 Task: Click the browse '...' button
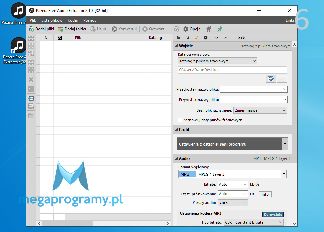click(x=282, y=79)
